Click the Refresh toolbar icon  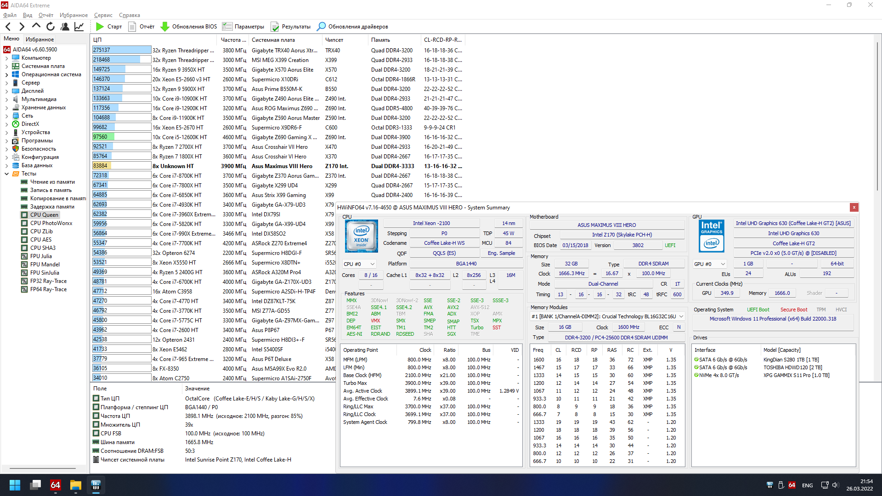[x=51, y=27]
